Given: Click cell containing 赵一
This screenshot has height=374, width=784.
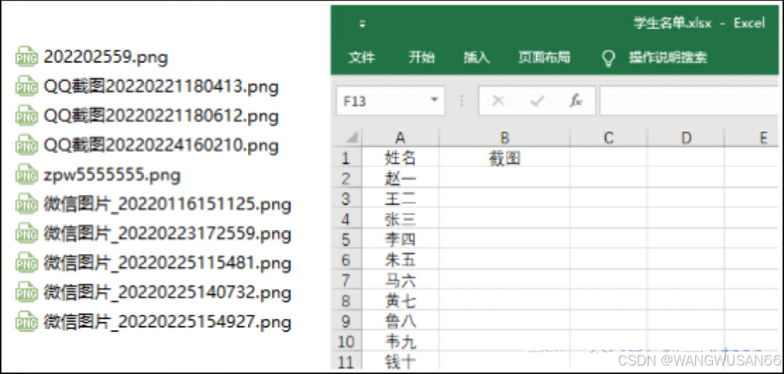Looking at the screenshot, I should (400, 178).
